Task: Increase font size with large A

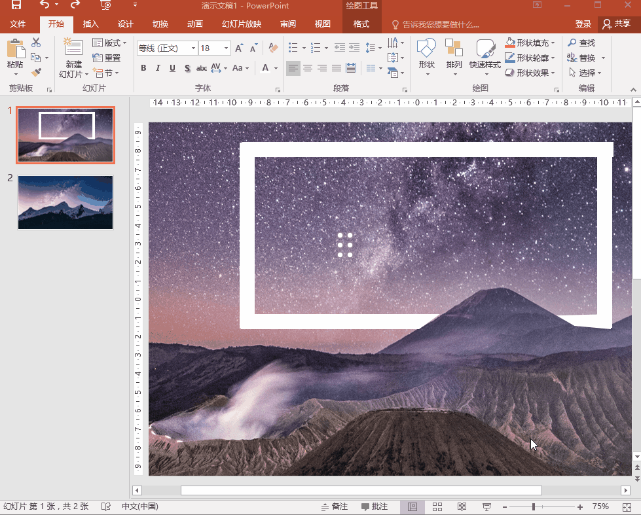Action: pos(239,48)
